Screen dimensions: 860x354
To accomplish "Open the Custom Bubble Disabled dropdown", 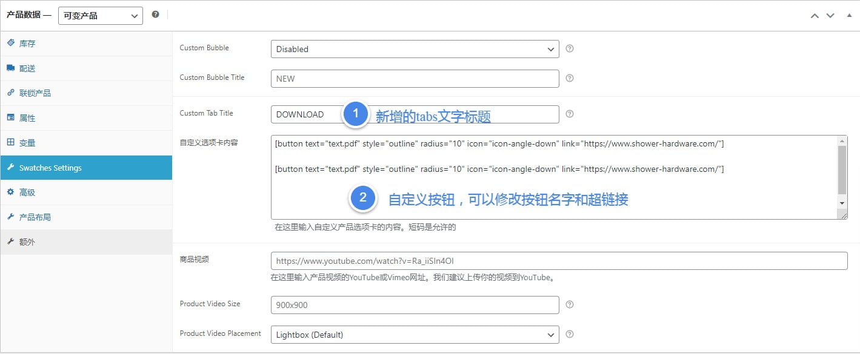I will pyautogui.click(x=415, y=49).
